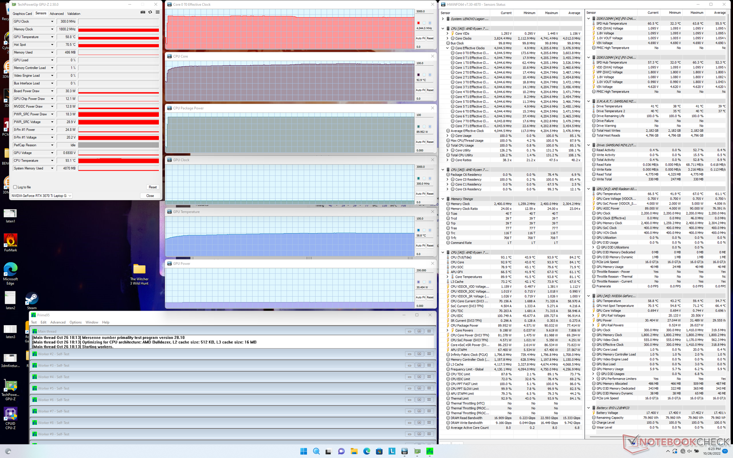This screenshot has width=733, height=458.
Task: Click Close button in GPU-Z
Action: [x=150, y=196]
